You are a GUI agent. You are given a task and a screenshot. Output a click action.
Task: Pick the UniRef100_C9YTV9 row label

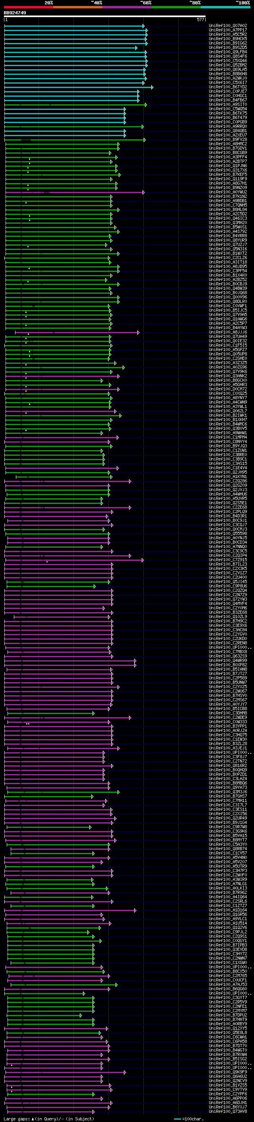(x=228, y=1089)
